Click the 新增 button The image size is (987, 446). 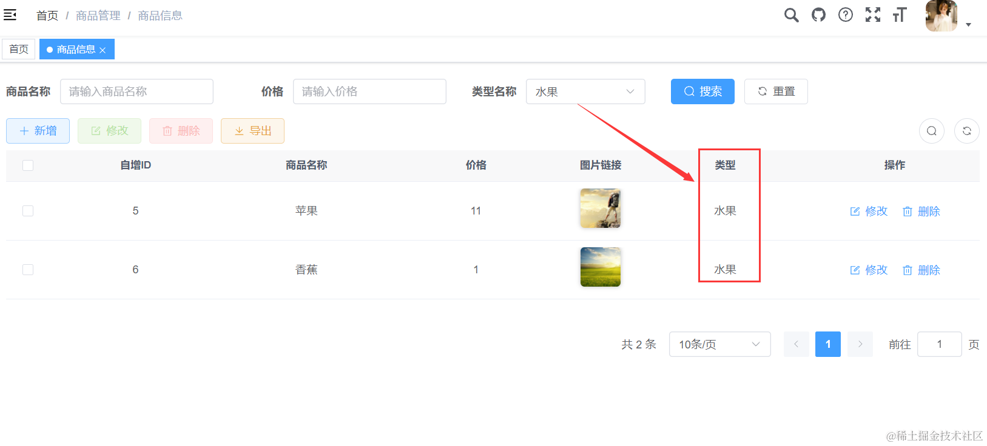[38, 131]
